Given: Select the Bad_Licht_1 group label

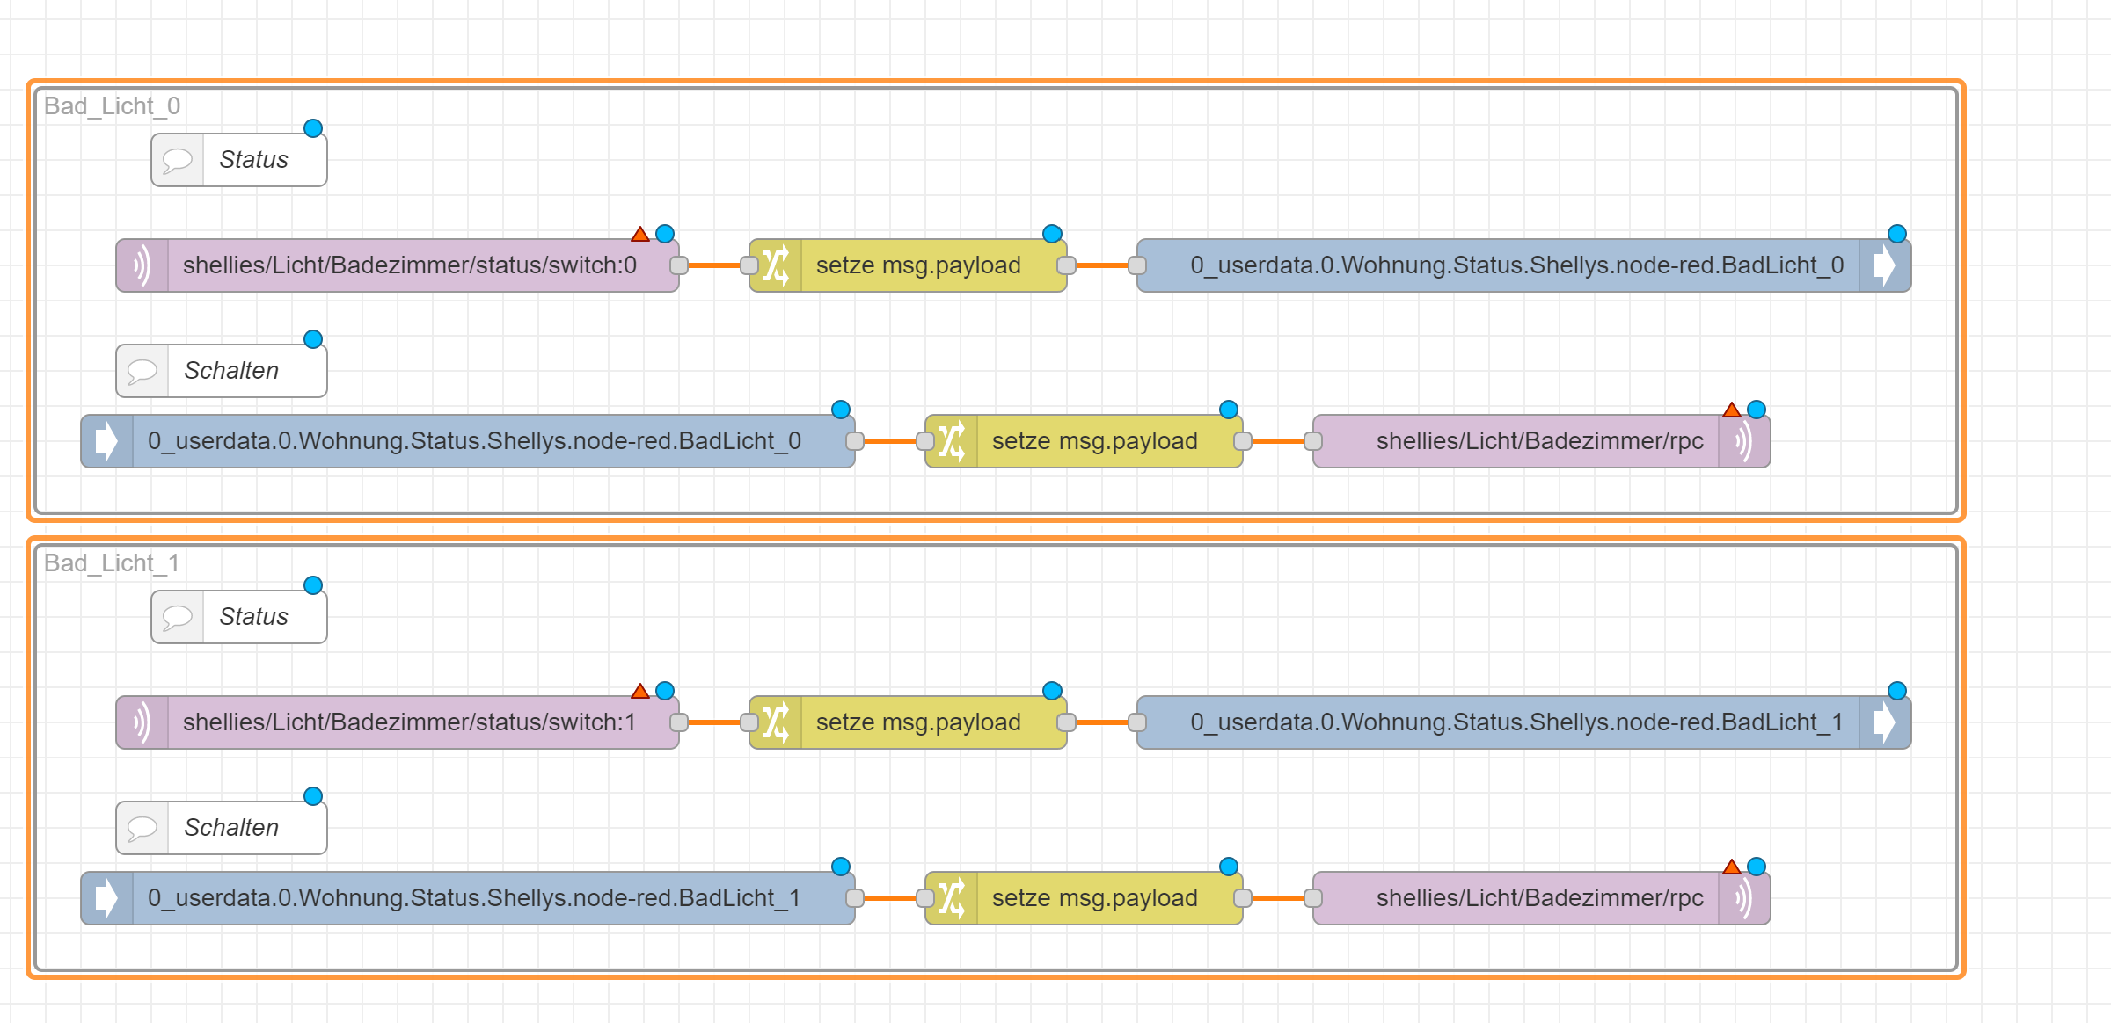Looking at the screenshot, I should click(112, 563).
